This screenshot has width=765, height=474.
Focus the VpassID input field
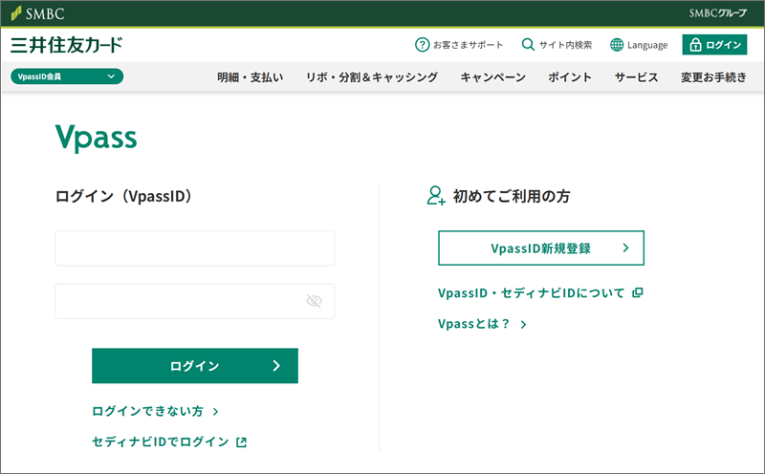click(195, 248)
